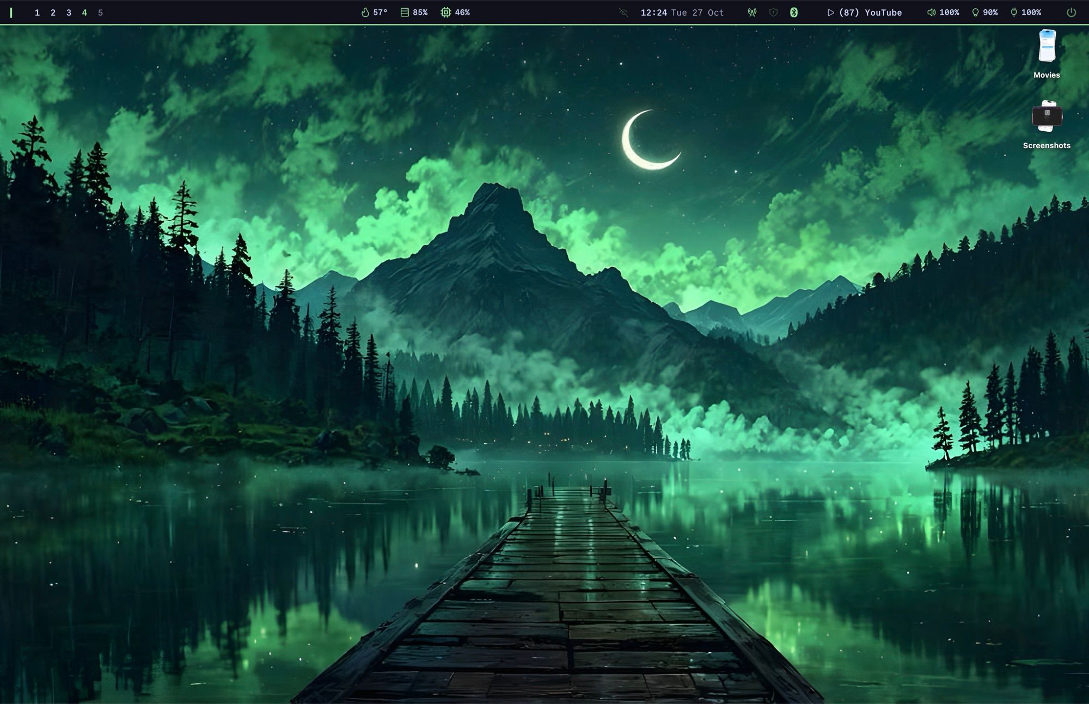1089x704 pixels.
Task: Click the network antenna icon
Action: click(752, 12)
